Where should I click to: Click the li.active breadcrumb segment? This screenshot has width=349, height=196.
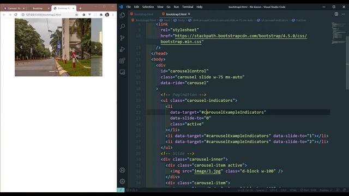pyautogui.click(x=299, y=20)
